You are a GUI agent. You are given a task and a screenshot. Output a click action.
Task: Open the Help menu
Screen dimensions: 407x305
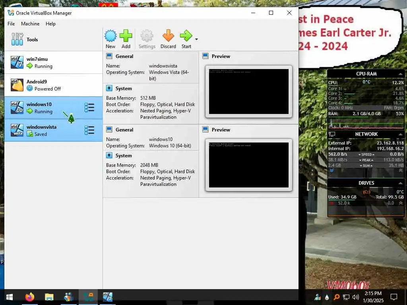coord(50,23)
